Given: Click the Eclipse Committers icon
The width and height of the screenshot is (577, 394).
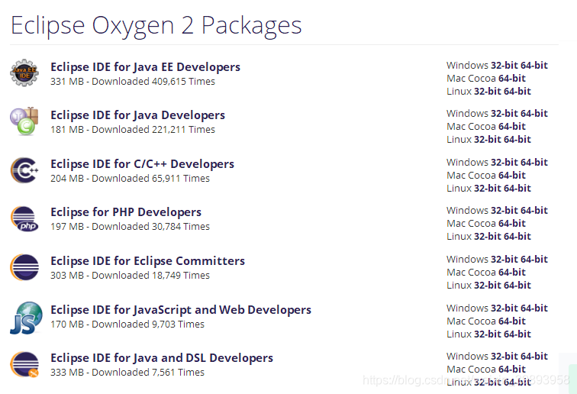Looking at the screenshot, I should click(24, 267).
